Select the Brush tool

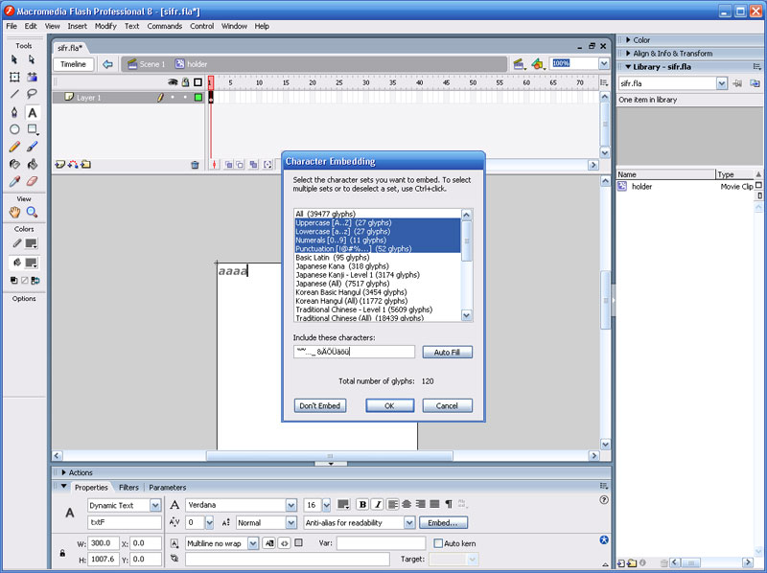(x=32, y=147)
